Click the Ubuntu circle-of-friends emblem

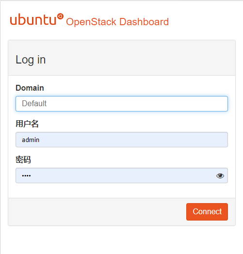click(60, 16)
